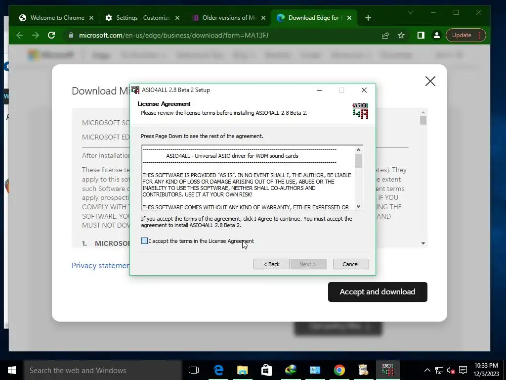
Task: Open Chrome three-dot menu
Action: (480, 35)
